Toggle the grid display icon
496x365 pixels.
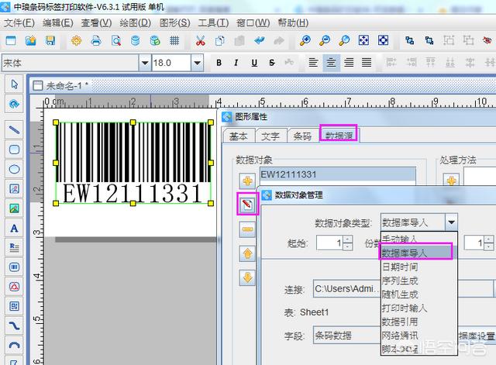click(x=174, y=40)
